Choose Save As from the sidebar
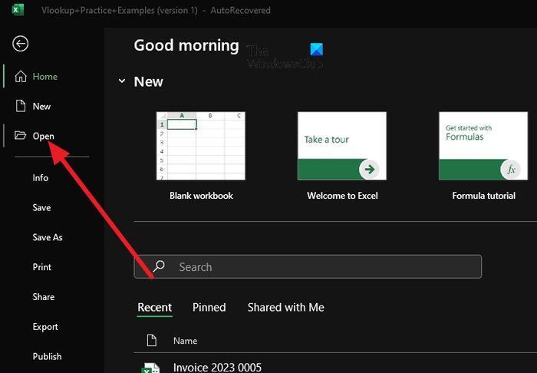537x373 pixels. pyautogui.click(x=48, y=237)
